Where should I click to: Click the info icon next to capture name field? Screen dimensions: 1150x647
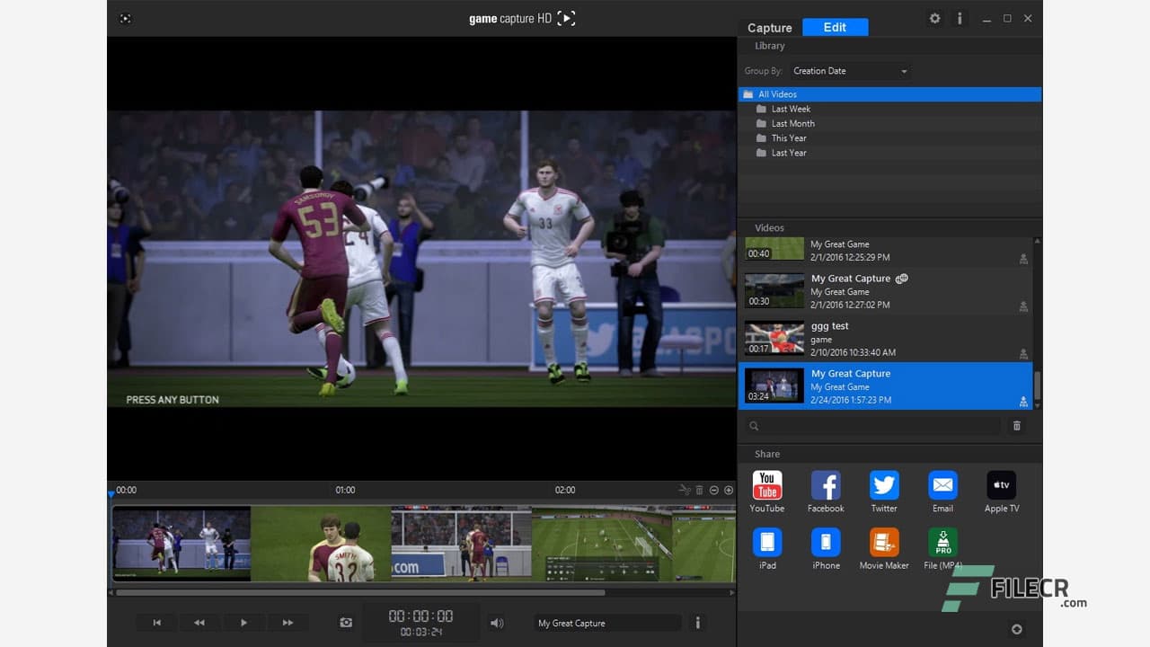point(698,622)
